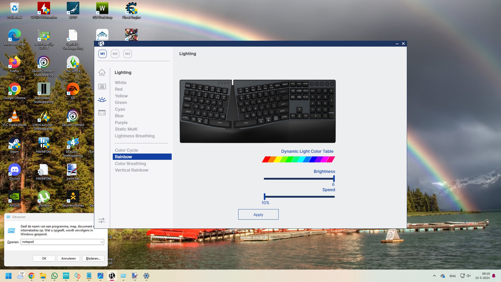Select Skull and Bones desktop icon
The image size is (501, 282).
point(73,199)
